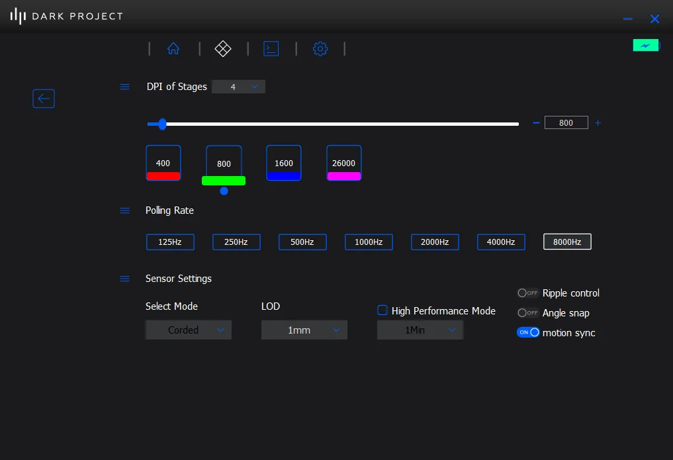
Task: Click the Polling Rate section handle
Action: (125, 210)
